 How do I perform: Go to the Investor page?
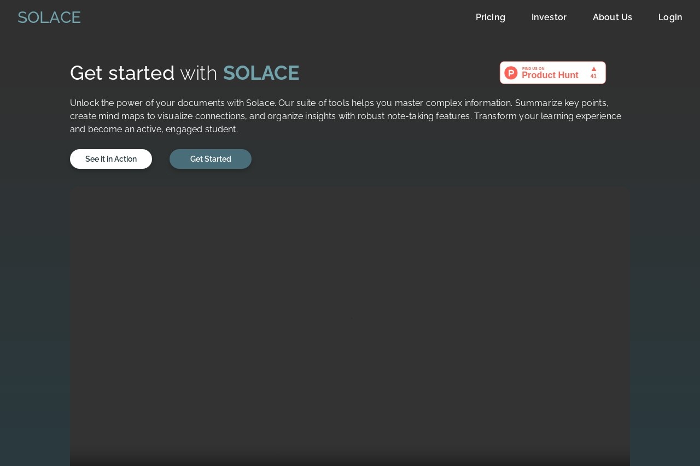coord(549,17)
